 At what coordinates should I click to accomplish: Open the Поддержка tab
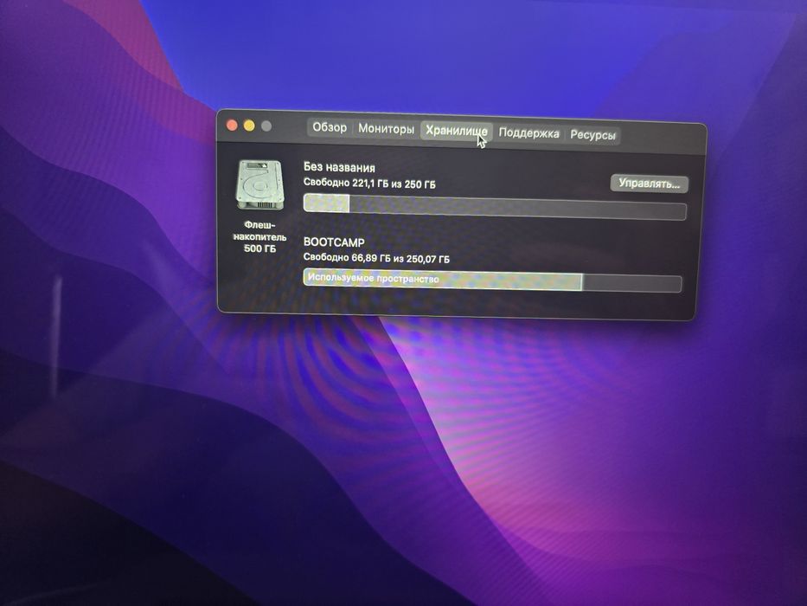528,133
